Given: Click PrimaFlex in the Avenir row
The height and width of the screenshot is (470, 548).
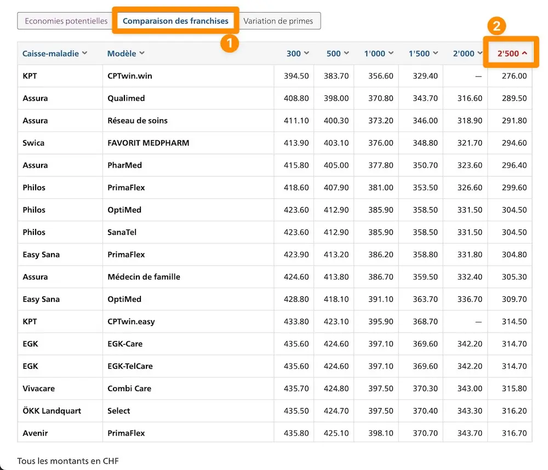Looking at the screenshot, I should click(126, 433).
